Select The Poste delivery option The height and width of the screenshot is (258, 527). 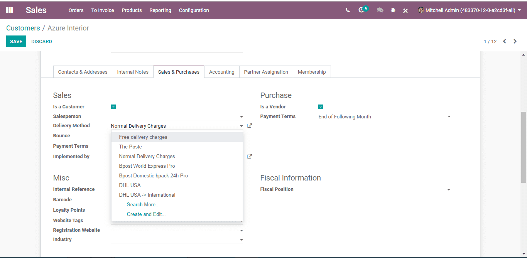click(177, 147)
